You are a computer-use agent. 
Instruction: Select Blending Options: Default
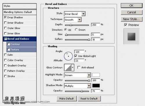click(x=20, y=12)
